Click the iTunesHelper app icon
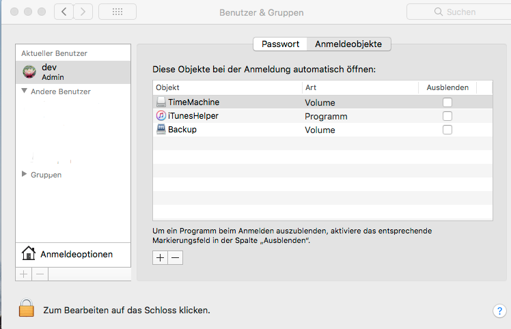This screenshot has height=329, width=511. point(161,116)
